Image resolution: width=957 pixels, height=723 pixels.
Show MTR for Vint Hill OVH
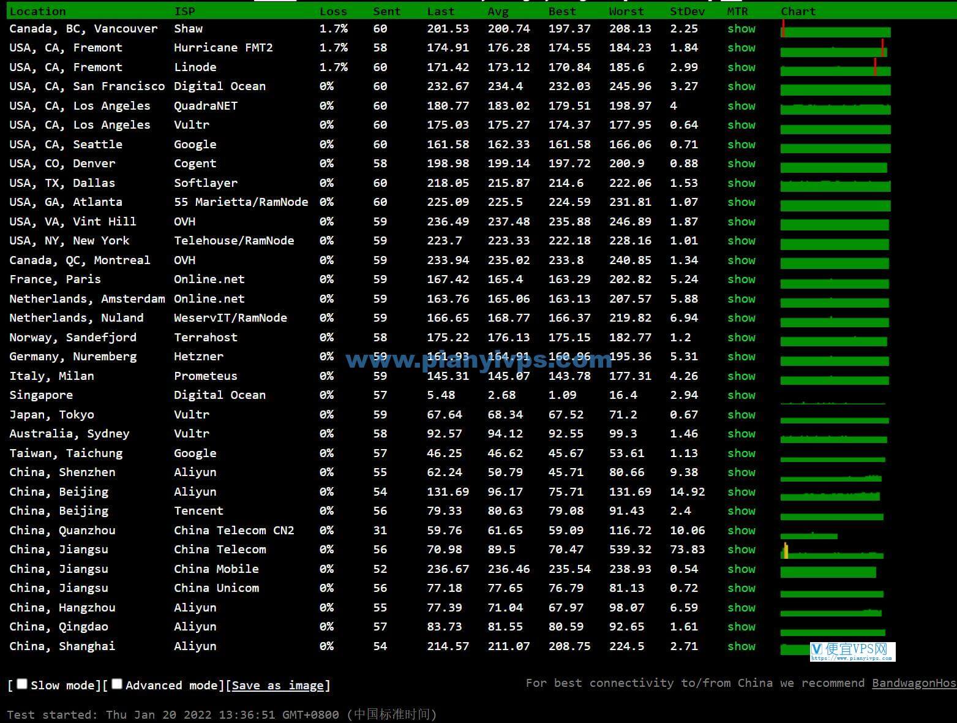[x=741, y=222]
